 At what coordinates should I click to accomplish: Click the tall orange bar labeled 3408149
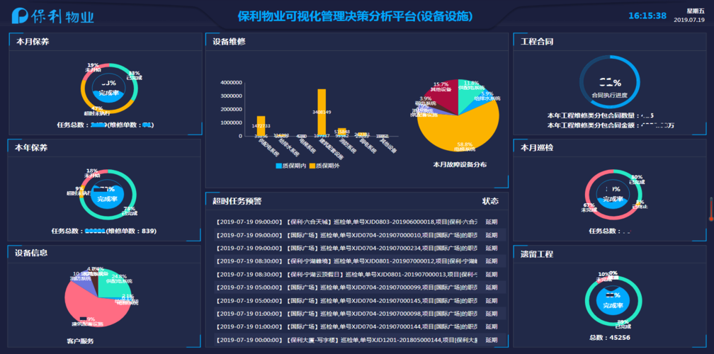(322, 113)
